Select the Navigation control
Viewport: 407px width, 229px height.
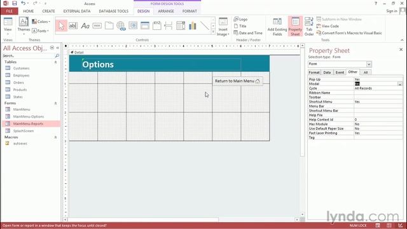click(145, 25)
